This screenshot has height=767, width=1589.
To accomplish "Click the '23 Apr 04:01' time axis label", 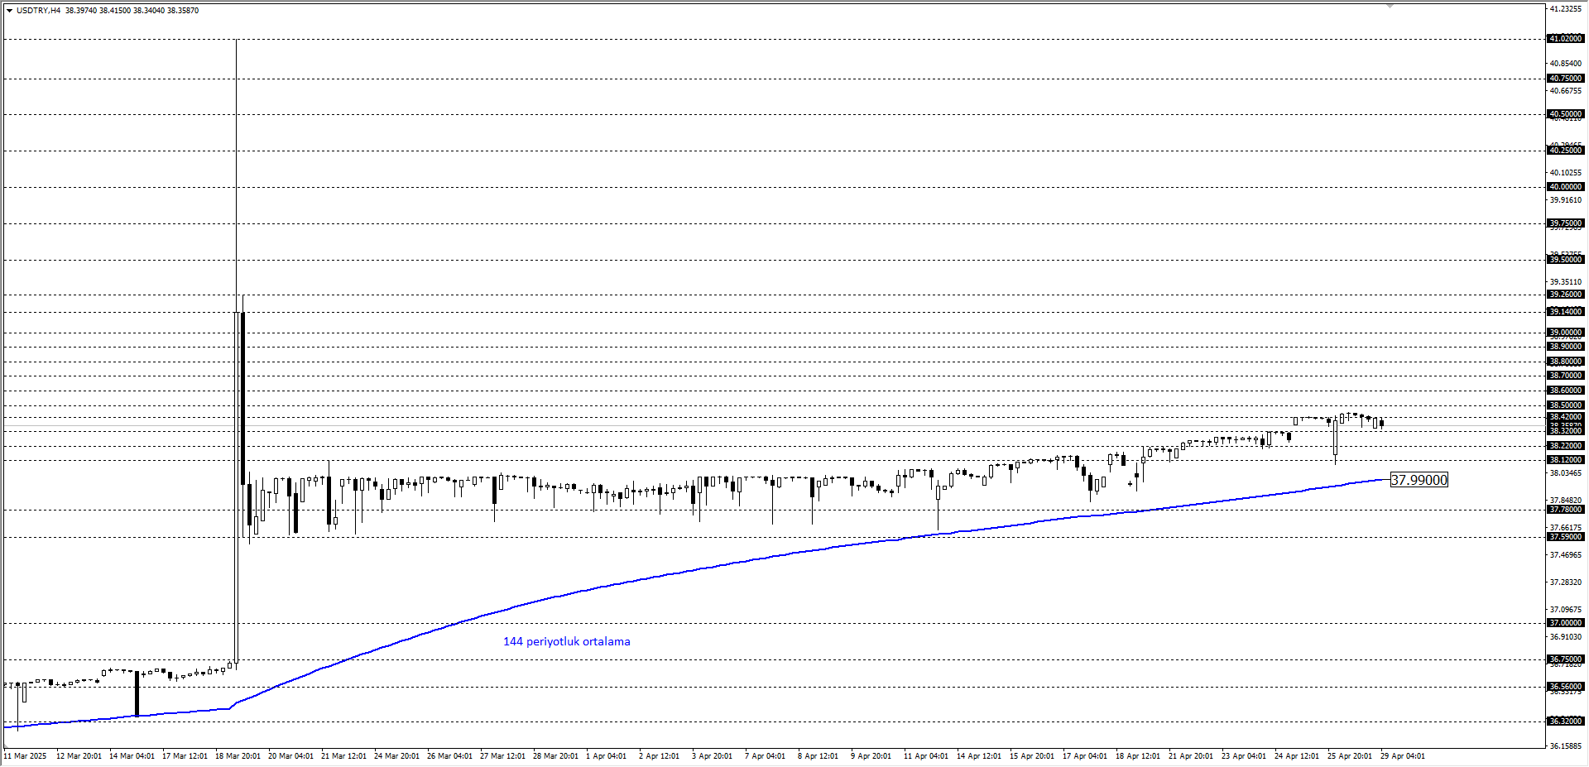I will pyautogui.click(x=1244, y=756).
